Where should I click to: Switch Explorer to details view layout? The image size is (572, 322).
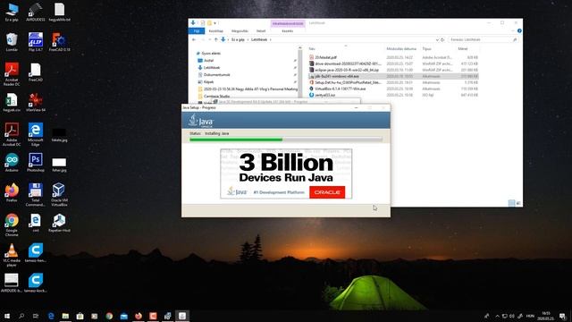[x=511, y=203]
